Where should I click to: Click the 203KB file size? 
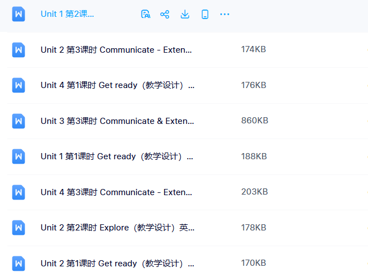(x=255, y=192)
